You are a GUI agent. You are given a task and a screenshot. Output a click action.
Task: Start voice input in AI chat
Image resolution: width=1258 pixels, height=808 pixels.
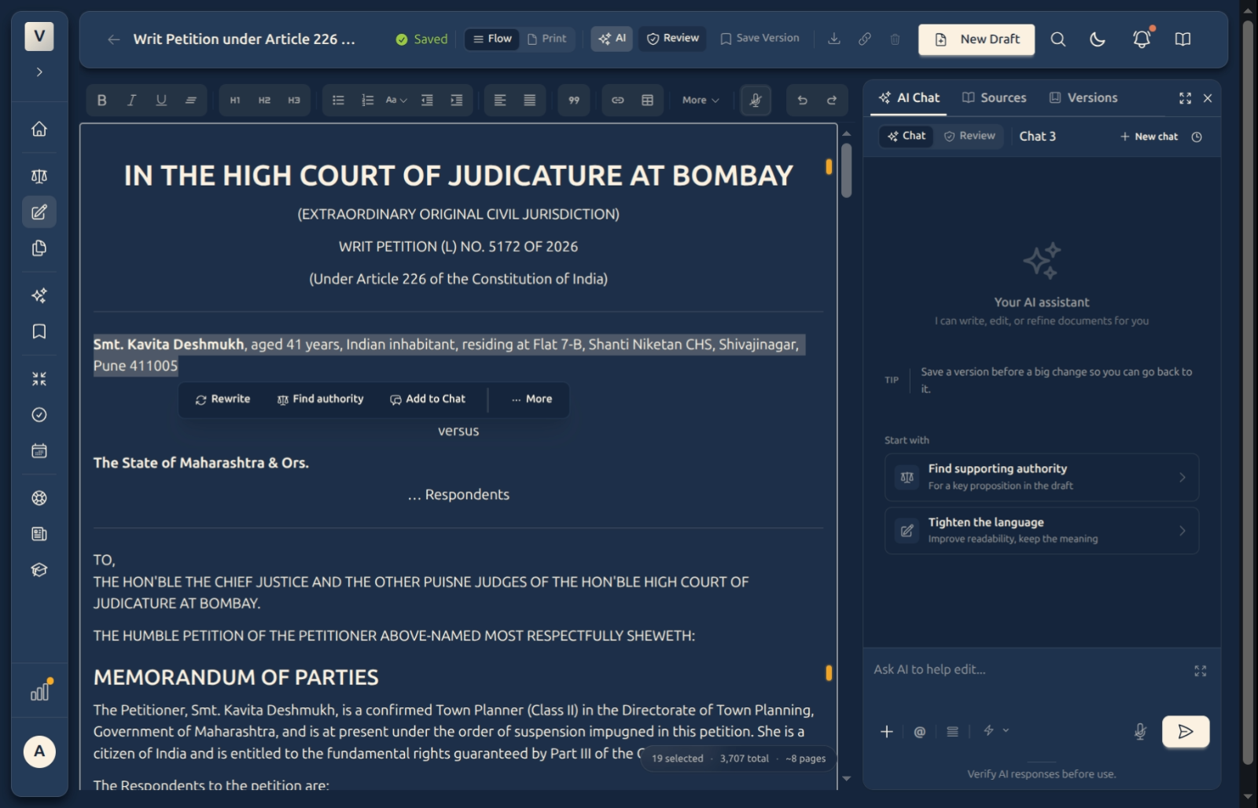coord(1140,732)
